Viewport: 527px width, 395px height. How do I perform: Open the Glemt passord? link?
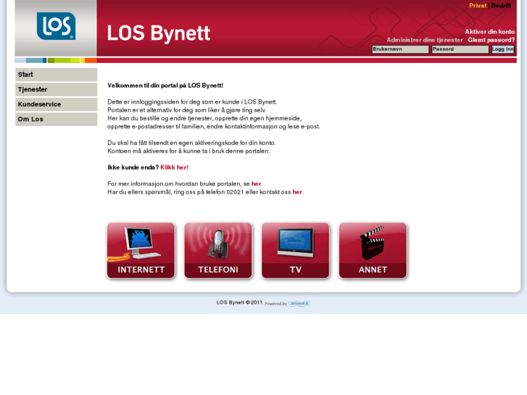pos(491,40)
